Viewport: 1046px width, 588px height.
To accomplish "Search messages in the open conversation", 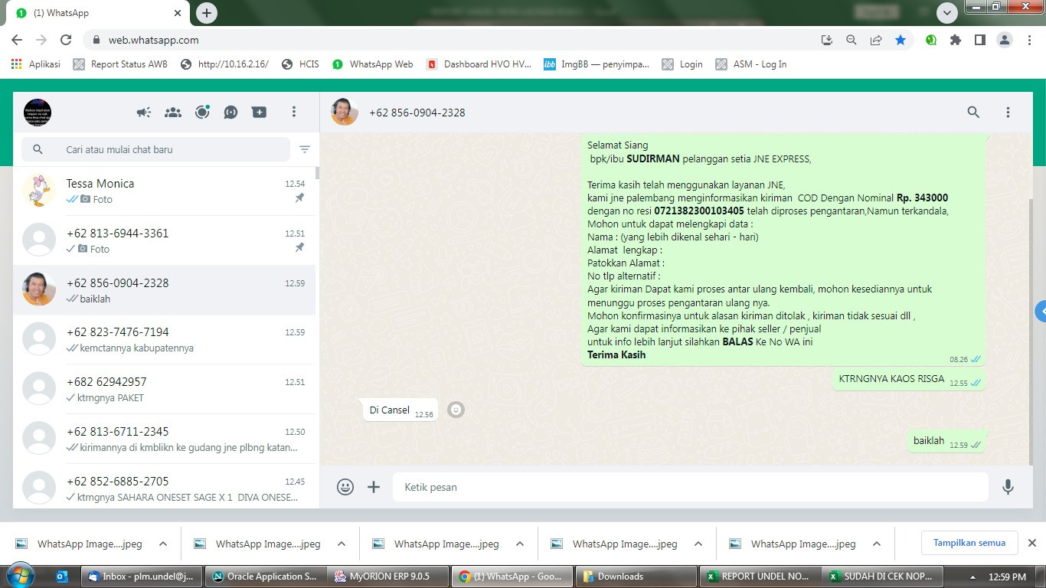I will [x=973, y=113].
